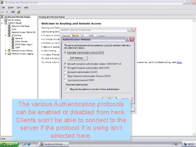The width and height of the screenshot is (196, 147).
Task: Click the IGMP node icon
Action: (x=13, y=47)
